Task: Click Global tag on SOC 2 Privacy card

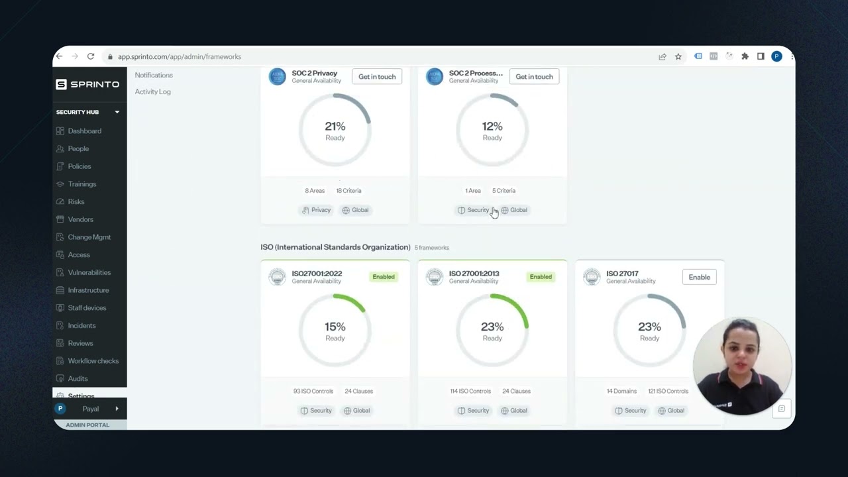Action: (355, 210)
